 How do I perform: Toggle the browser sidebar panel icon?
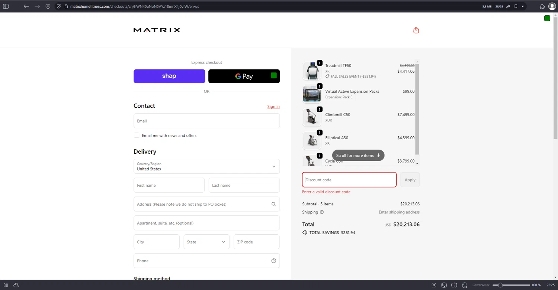pyautogui.click(x=6, y=6)
